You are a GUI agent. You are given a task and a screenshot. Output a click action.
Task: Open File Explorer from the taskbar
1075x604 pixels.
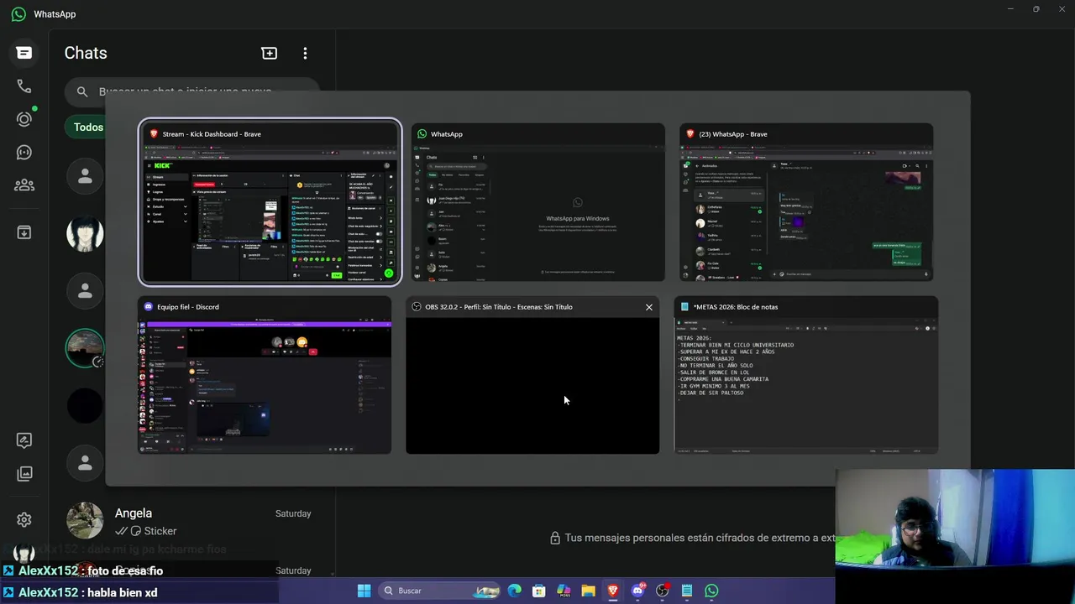click(588, 591)
